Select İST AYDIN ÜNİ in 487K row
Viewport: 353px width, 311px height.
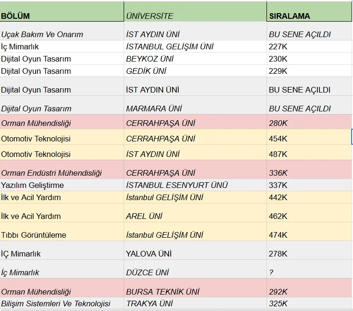click(195, 152)
